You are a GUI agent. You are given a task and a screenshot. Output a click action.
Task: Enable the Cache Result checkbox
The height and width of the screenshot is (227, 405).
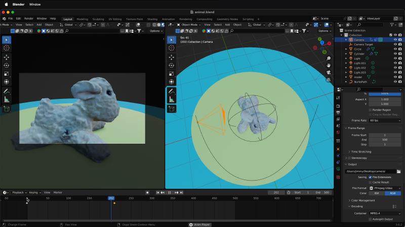pyautogui.click(x=370, y=182)
